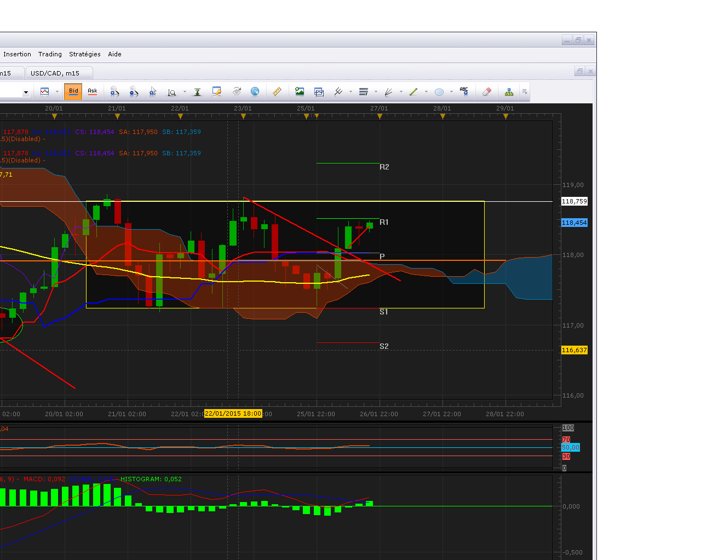The height and width of the screenshot is (560, 701).
Task: Click the globe icon in toolbar
Action: [x=255, y=92]
